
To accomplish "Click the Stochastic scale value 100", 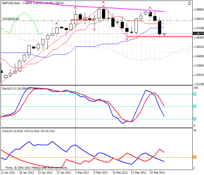I will pos(196,88).
